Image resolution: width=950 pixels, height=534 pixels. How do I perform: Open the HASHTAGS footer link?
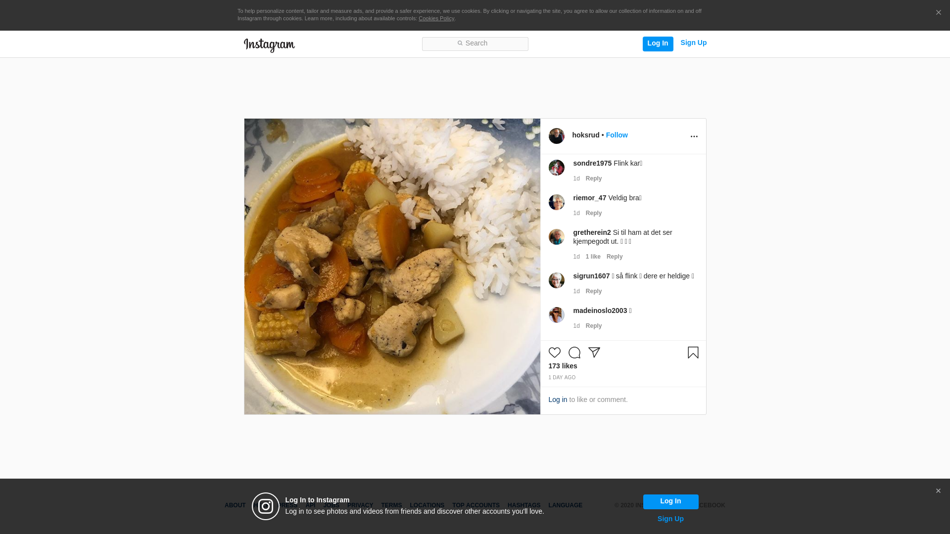tap(524, 505)
